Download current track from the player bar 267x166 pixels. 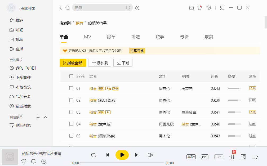(44, 161)
